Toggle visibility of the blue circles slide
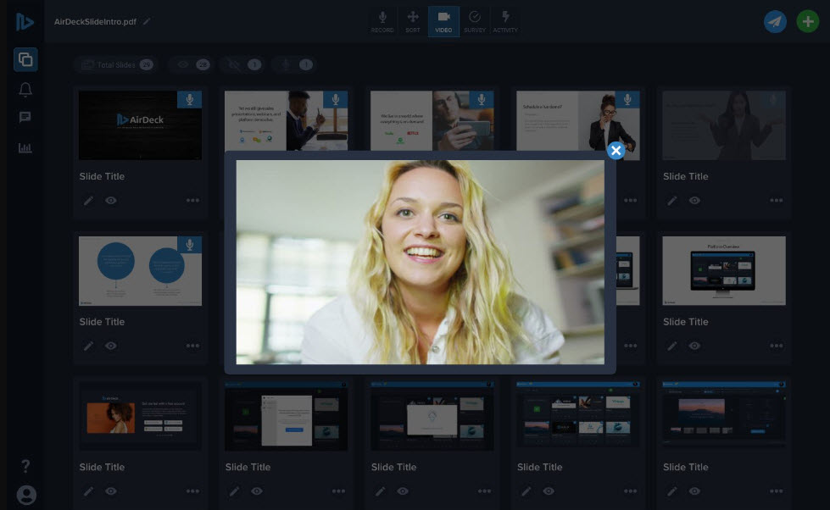The width and height of the screenshot is (830, 510). (110, 346)
